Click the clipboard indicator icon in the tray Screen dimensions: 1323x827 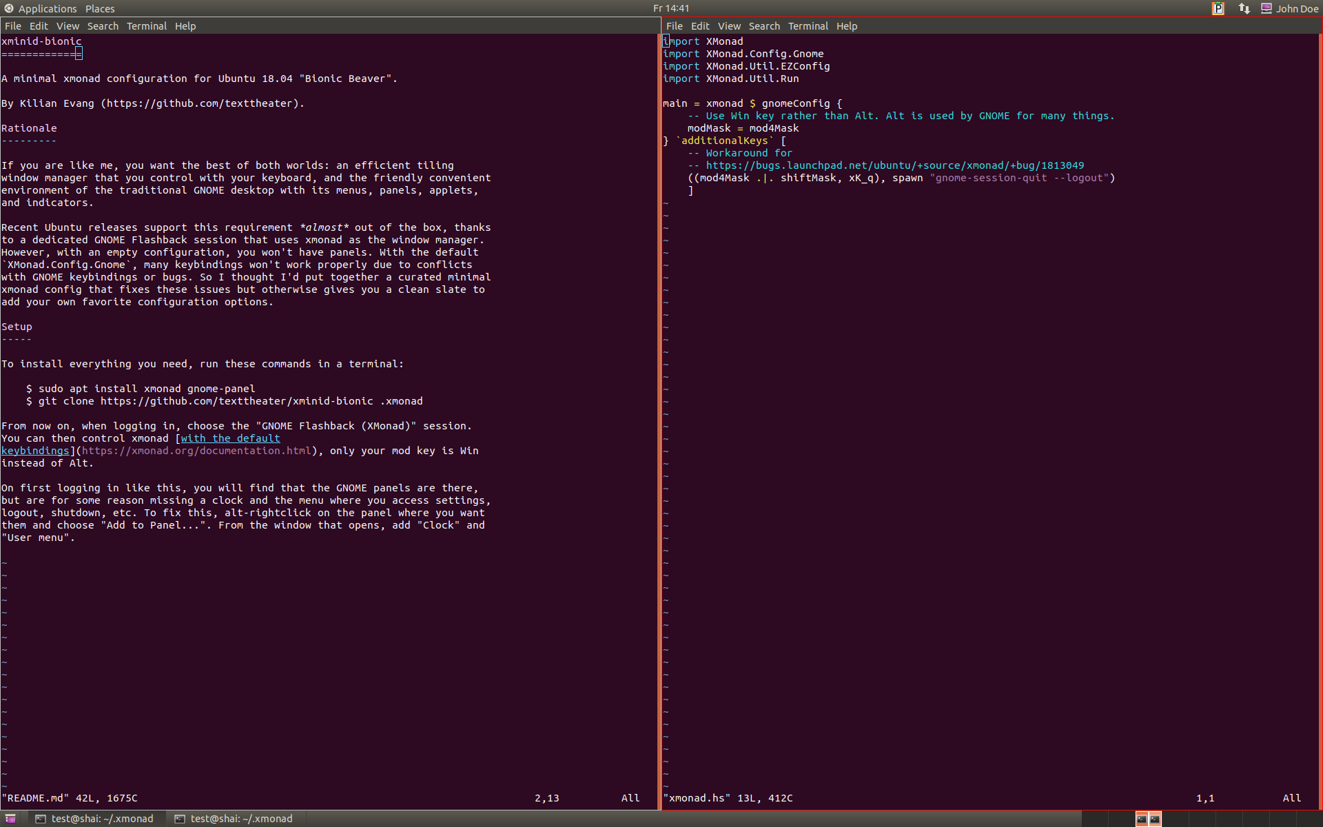[1218, 8]
